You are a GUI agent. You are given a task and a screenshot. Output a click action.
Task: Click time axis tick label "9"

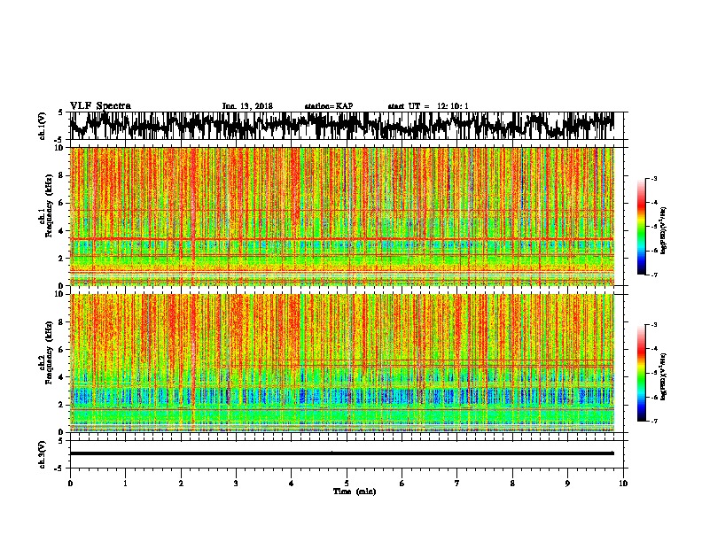point(567,484)
